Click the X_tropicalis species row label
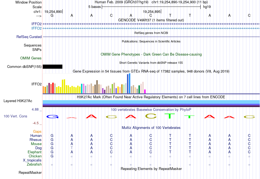Screen dimensions: 260x179 pyautogui.click(x=32, y=160)
